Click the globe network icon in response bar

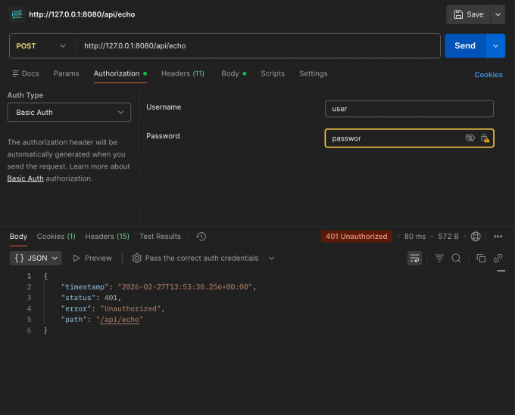476,237
